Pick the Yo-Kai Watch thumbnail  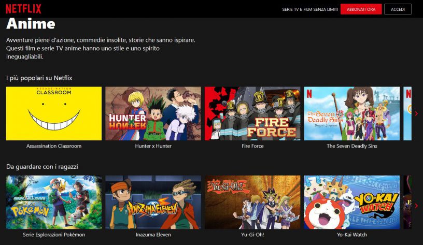click(351, 202)
